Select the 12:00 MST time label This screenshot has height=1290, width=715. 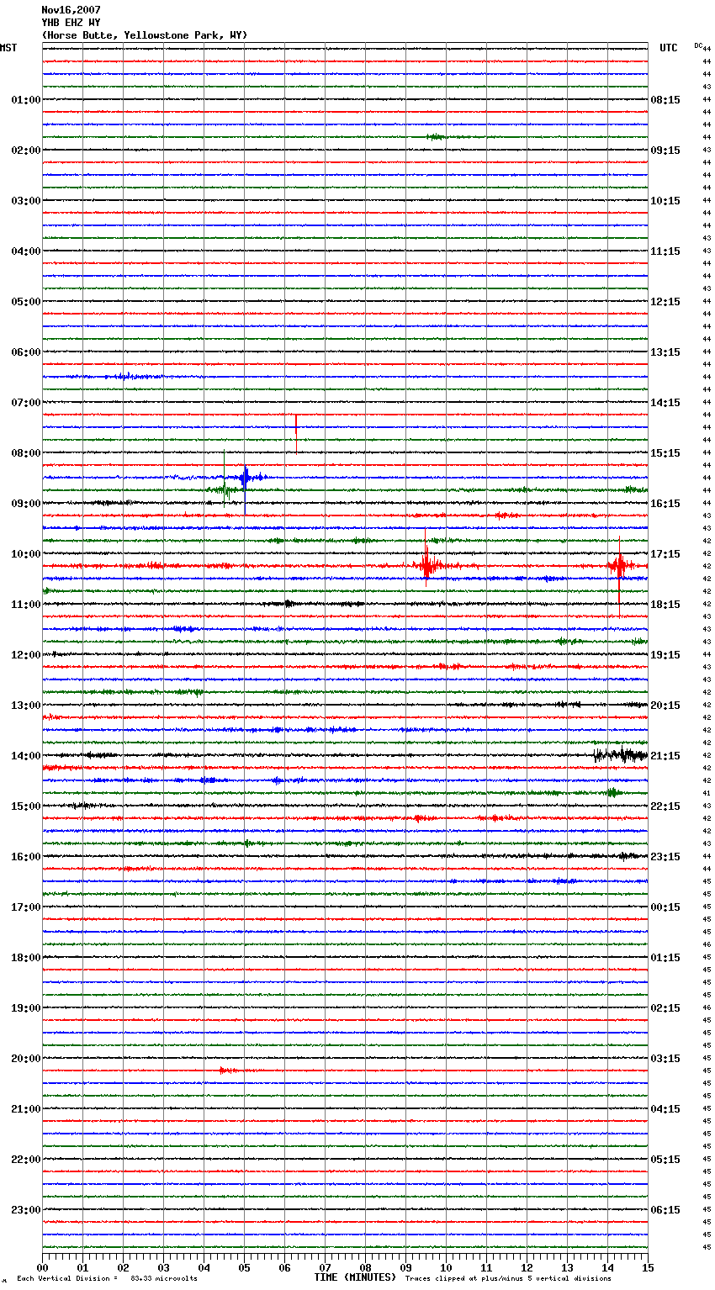pyautogui.click(x=26, y=655)
